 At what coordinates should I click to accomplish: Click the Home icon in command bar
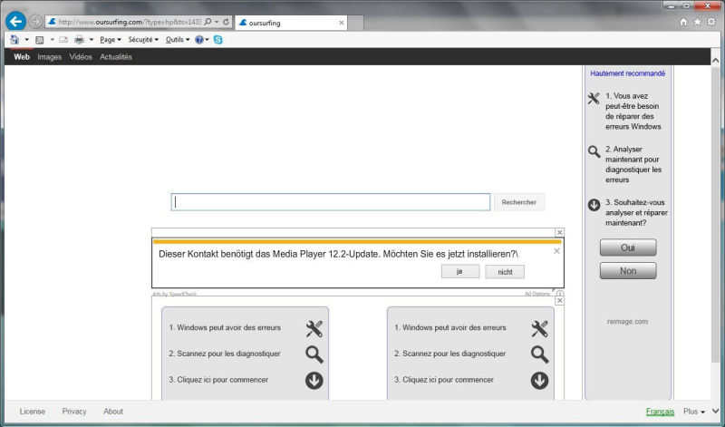coord(14,40)
